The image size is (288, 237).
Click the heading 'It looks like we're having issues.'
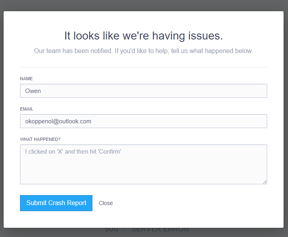coord(143,36)
